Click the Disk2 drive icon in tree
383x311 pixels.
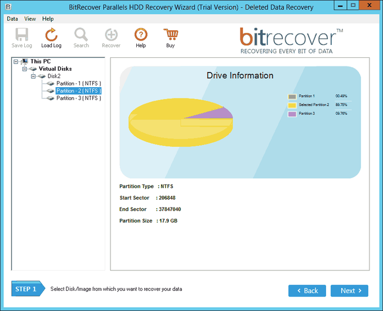[x=42, y=76]
